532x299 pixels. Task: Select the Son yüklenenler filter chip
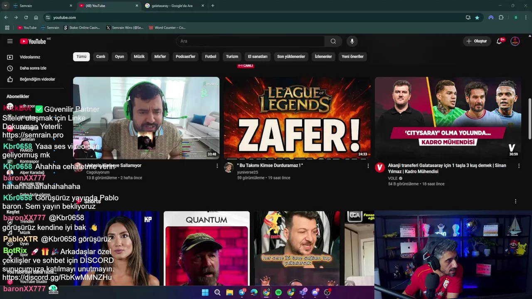click(x=291, y=56)
